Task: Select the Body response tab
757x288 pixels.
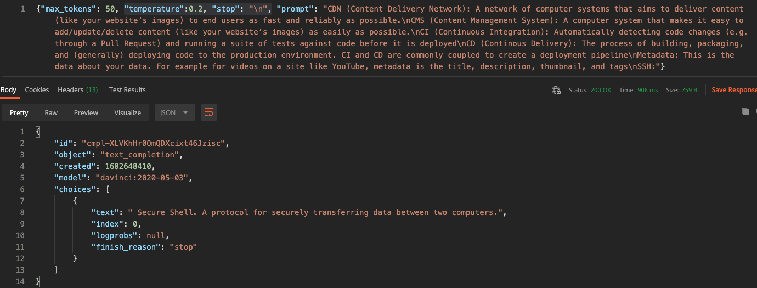Action: coord(8,89)
